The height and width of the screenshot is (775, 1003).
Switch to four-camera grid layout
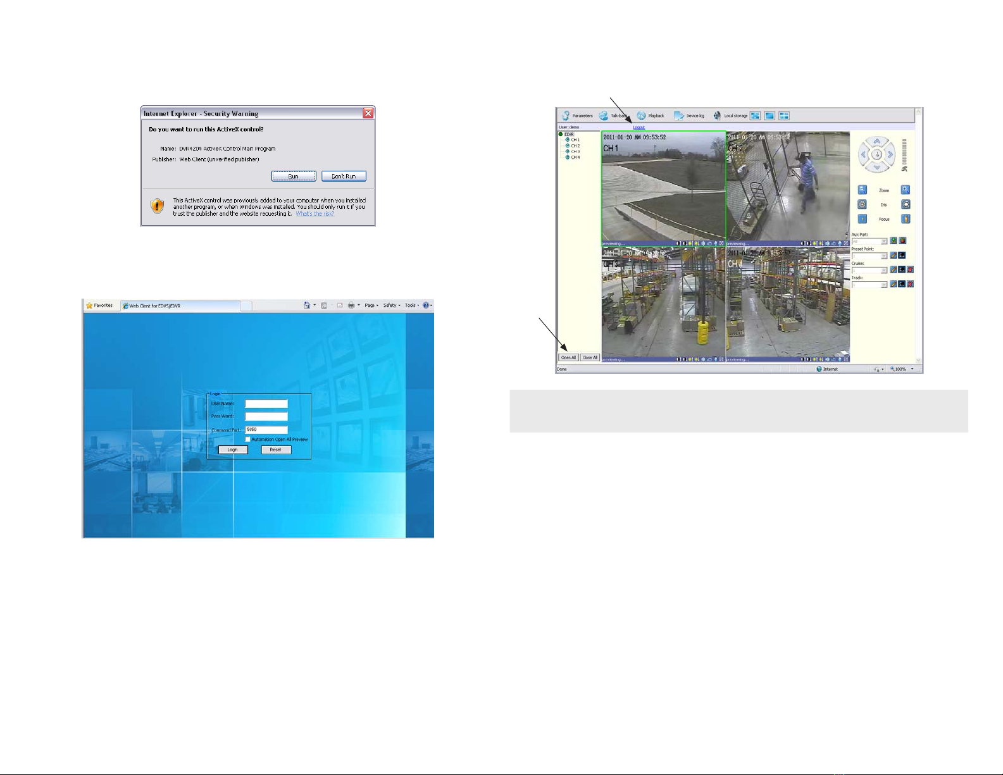784,116
